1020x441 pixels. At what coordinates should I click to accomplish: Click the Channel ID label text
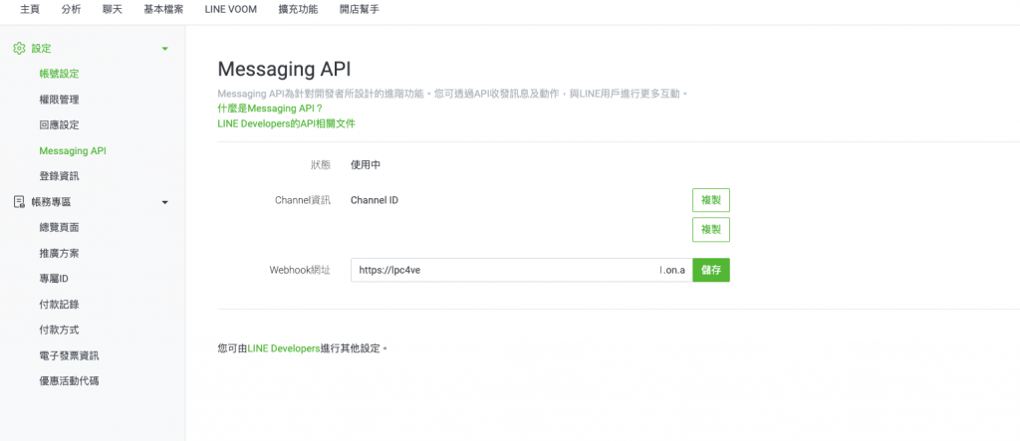point(375,200)
